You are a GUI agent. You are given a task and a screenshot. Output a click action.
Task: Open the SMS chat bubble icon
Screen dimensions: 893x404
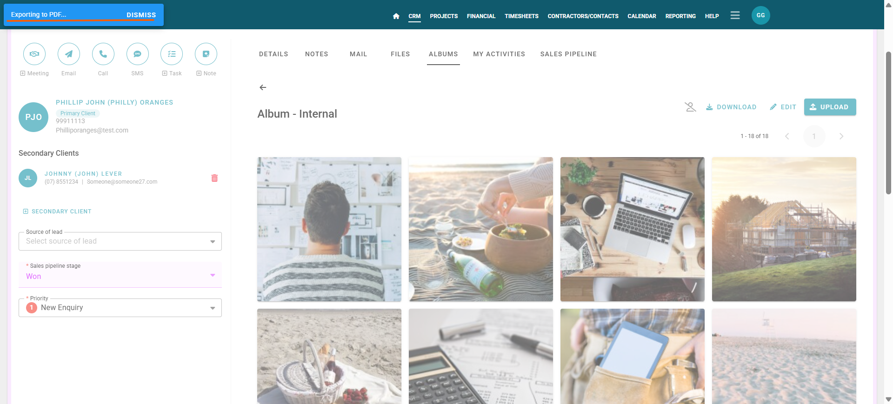click(138, 54)
